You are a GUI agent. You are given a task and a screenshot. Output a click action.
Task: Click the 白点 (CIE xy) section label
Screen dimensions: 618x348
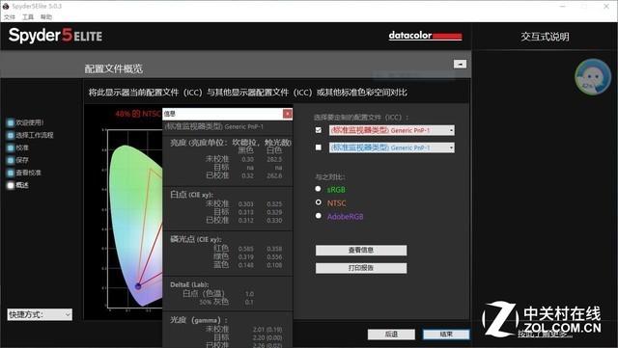(191, 195)
